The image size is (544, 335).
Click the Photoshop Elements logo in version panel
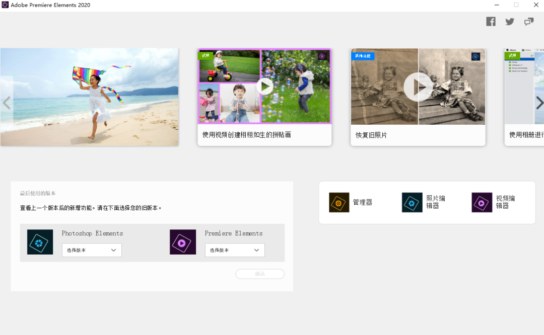coord(40,242)
